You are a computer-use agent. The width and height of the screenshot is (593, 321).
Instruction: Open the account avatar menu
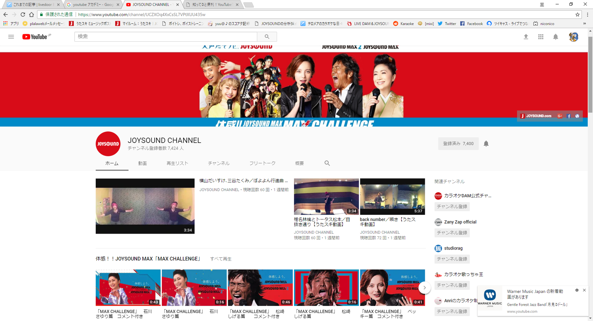574,37
